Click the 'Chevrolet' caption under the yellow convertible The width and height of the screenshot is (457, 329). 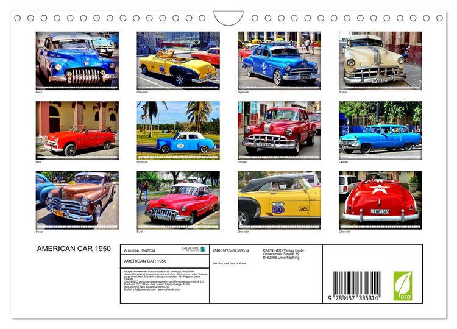pyautogui.click(x=142, y=92)
